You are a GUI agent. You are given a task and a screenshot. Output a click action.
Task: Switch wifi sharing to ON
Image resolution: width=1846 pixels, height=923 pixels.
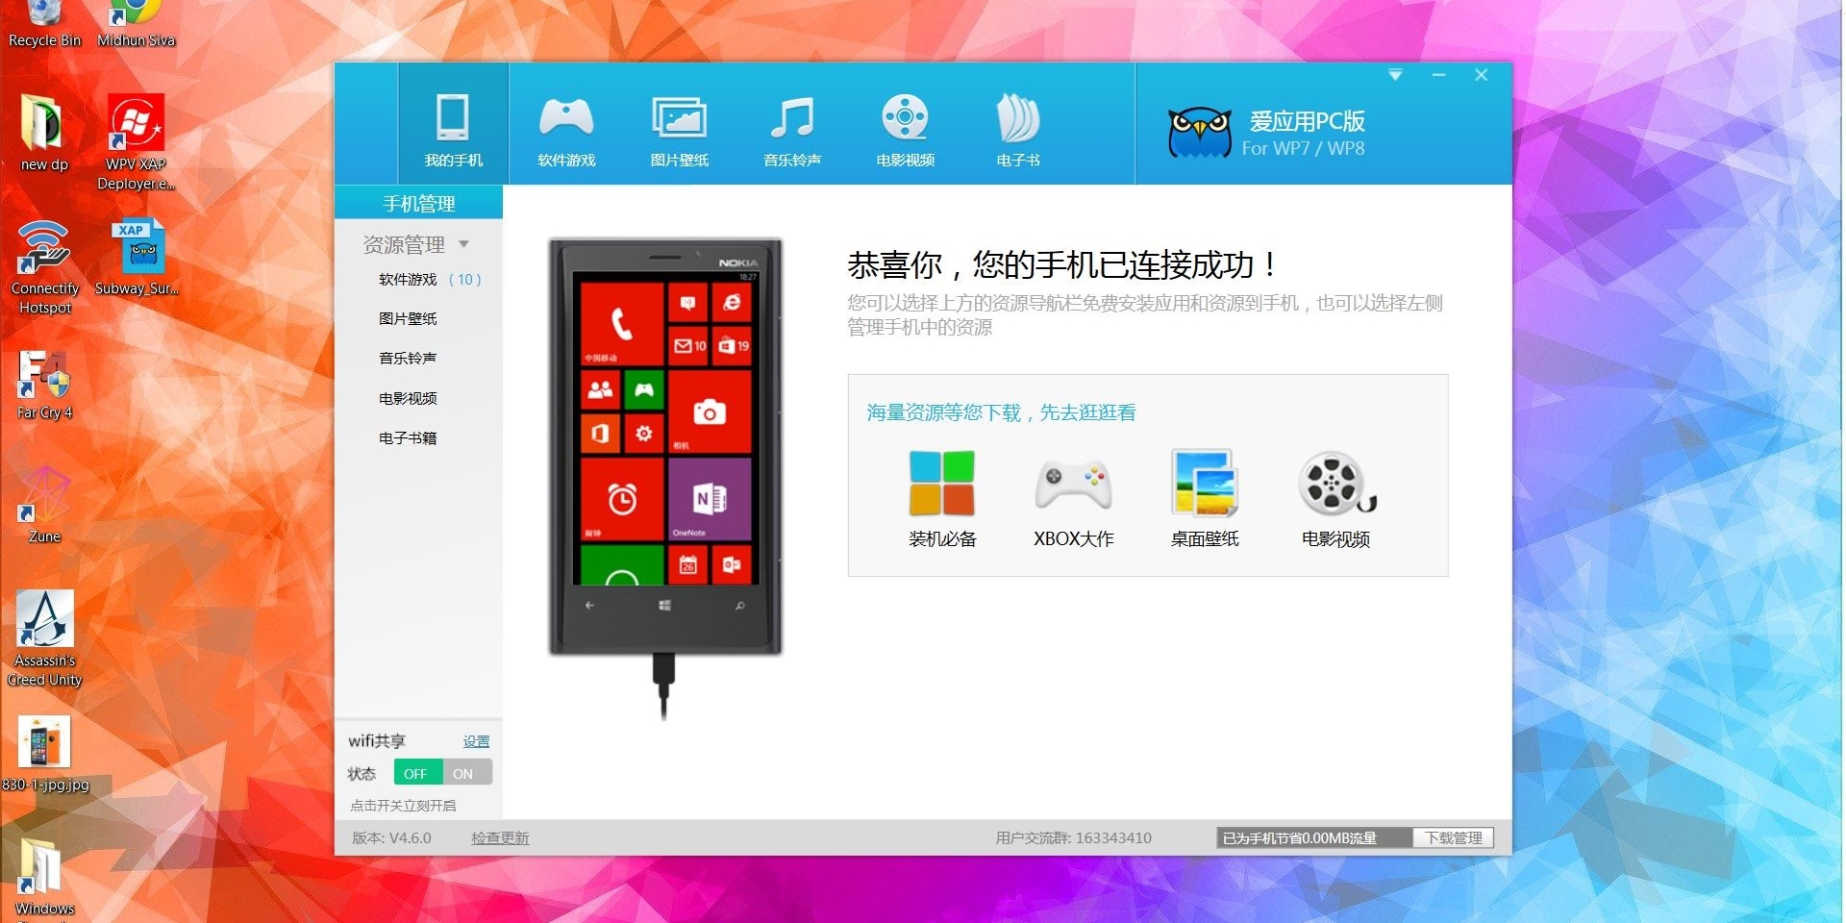[465, 773]
